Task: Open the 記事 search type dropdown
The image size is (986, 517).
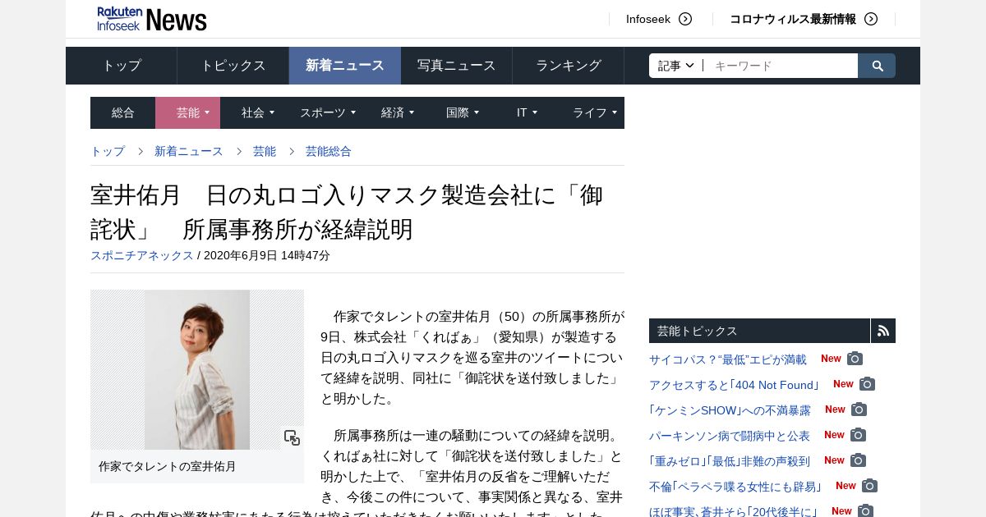Action: [676, 66]
